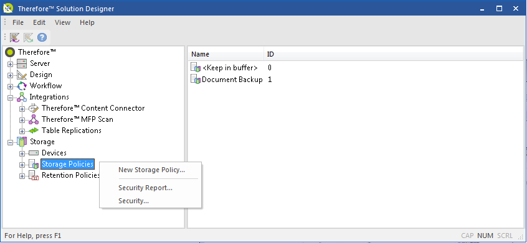Click the toolbar drag grip handle
Viewport: 527px width, 243px height.
pos(5,37)
